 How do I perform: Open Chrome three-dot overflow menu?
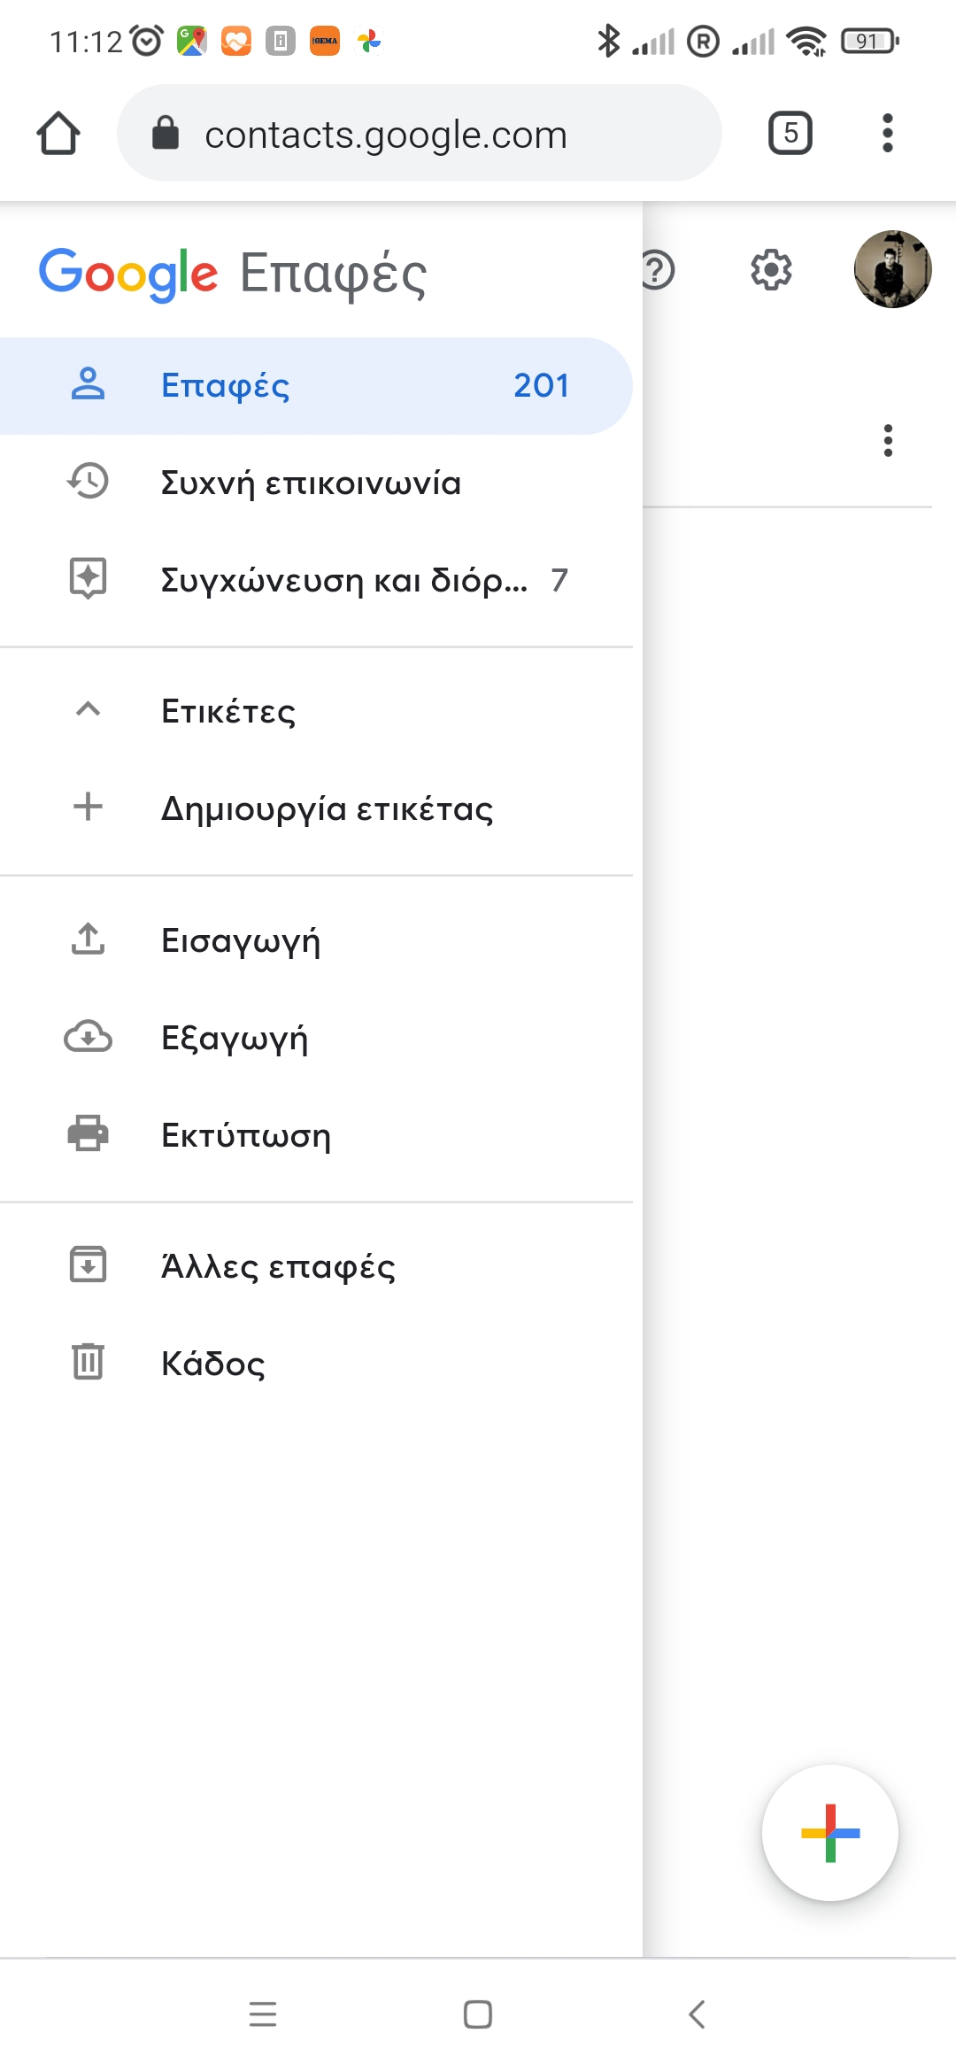(887, 134)
